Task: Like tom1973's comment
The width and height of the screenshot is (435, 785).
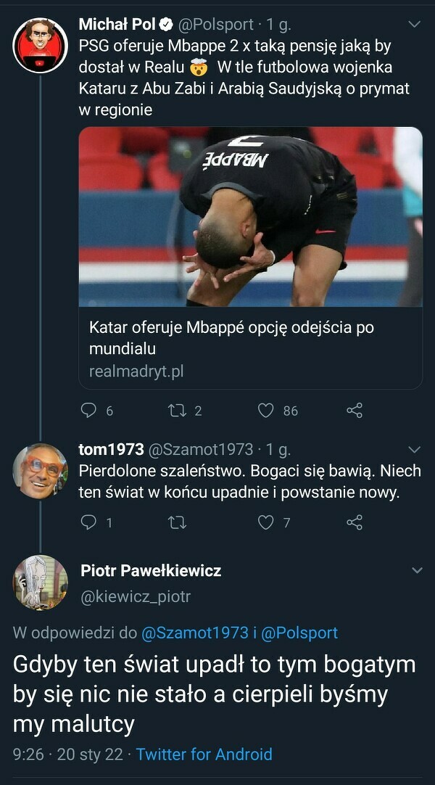Action: pyautogui.click(x=266, y=522)
